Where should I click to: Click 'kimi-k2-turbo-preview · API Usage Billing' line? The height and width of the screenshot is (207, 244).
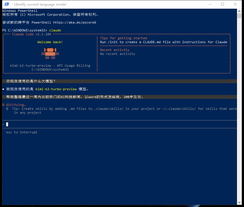click(x=50, y=66)
